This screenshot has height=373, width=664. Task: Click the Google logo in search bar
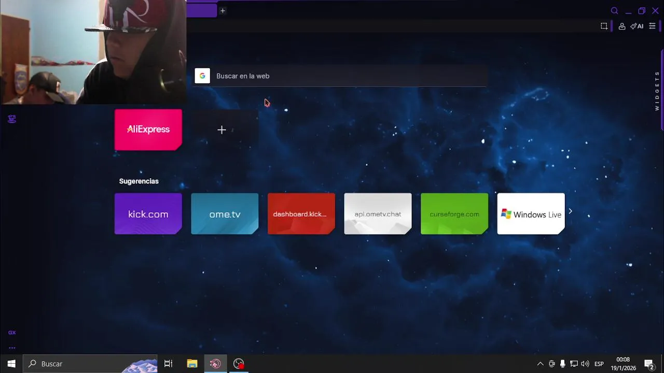coord(202,76)
